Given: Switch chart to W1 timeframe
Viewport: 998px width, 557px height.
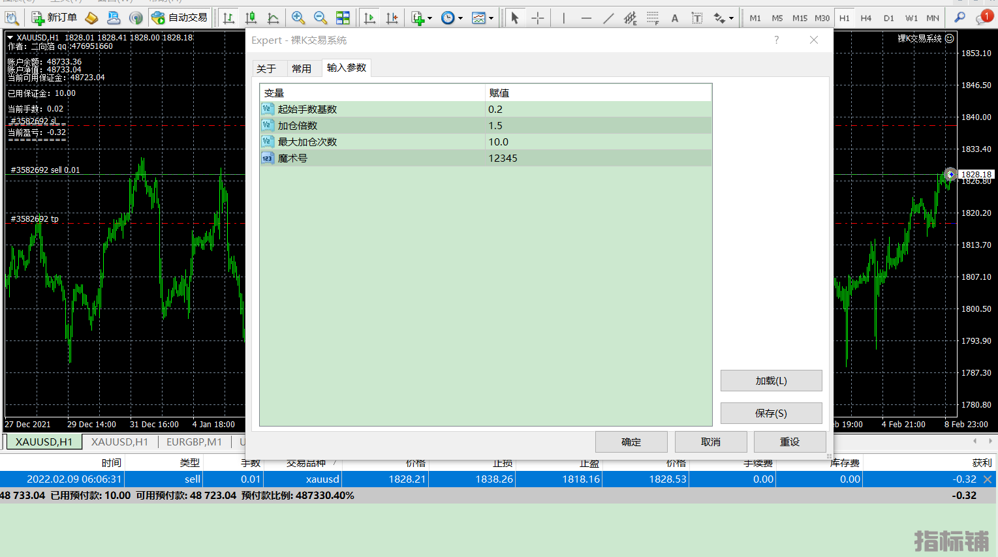Looking at the screenshot, I should click(911, 18).
